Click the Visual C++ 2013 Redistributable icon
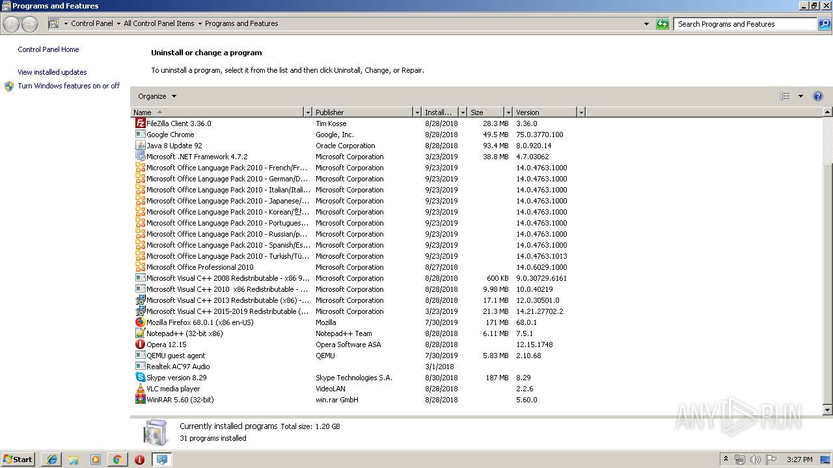 point(140,300)
